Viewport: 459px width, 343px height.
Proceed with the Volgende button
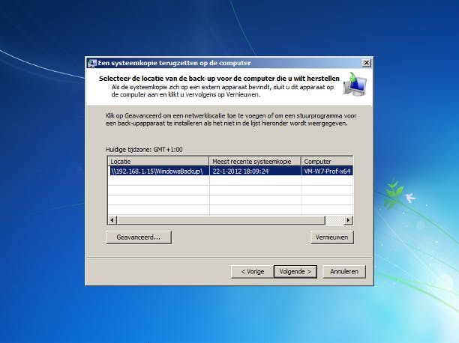tap(295, 272)
